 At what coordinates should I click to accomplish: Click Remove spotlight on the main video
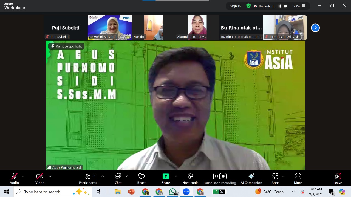(x=66, y=46)
